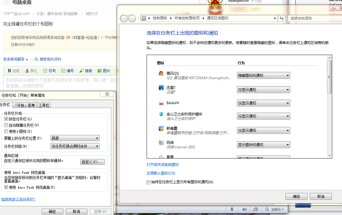Click the 操作系统/系统故障 category text

click(x=62, y=14)
